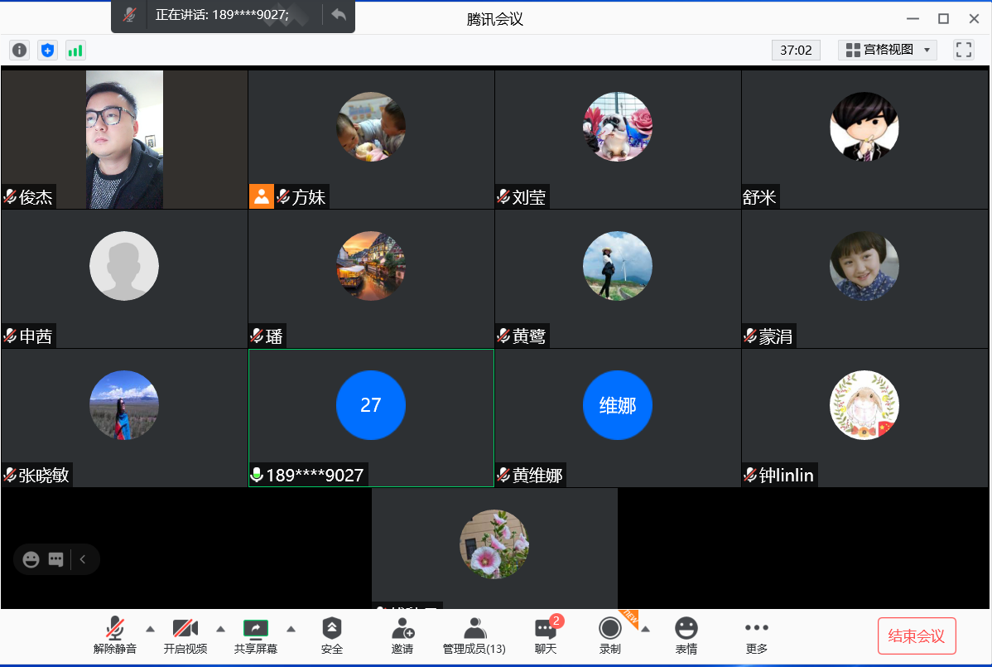Start 录制 recording
The height and width of the screenshot is (667, 992).
(x=610, y=636)
